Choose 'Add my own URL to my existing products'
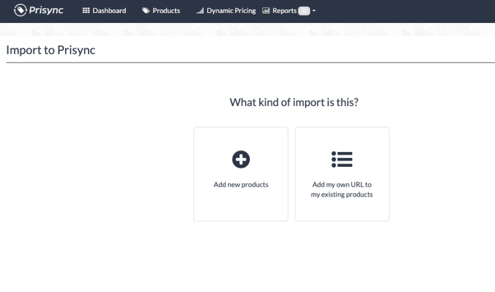Viewport: 495px width, 292px height. (342, 190)
